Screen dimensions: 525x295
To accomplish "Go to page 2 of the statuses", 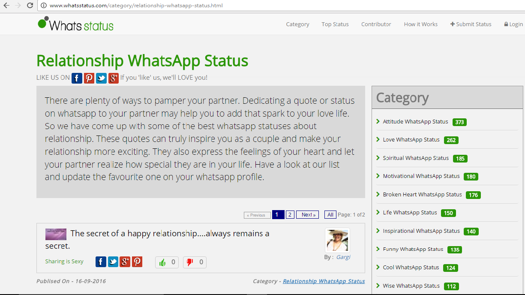I will pyautogui.click(x=290, y=215).
